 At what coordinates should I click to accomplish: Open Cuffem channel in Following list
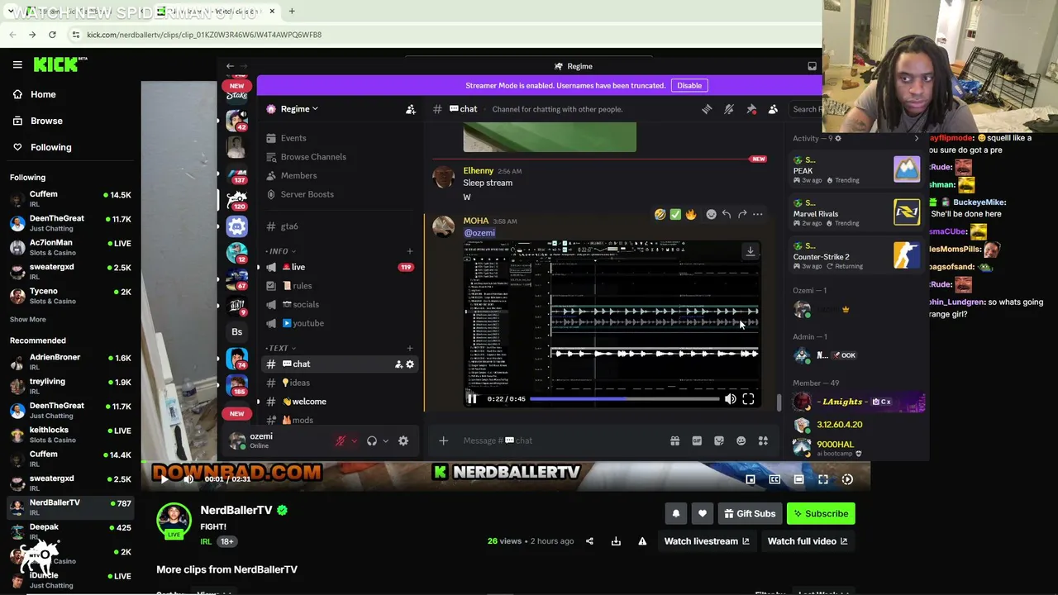70,198
